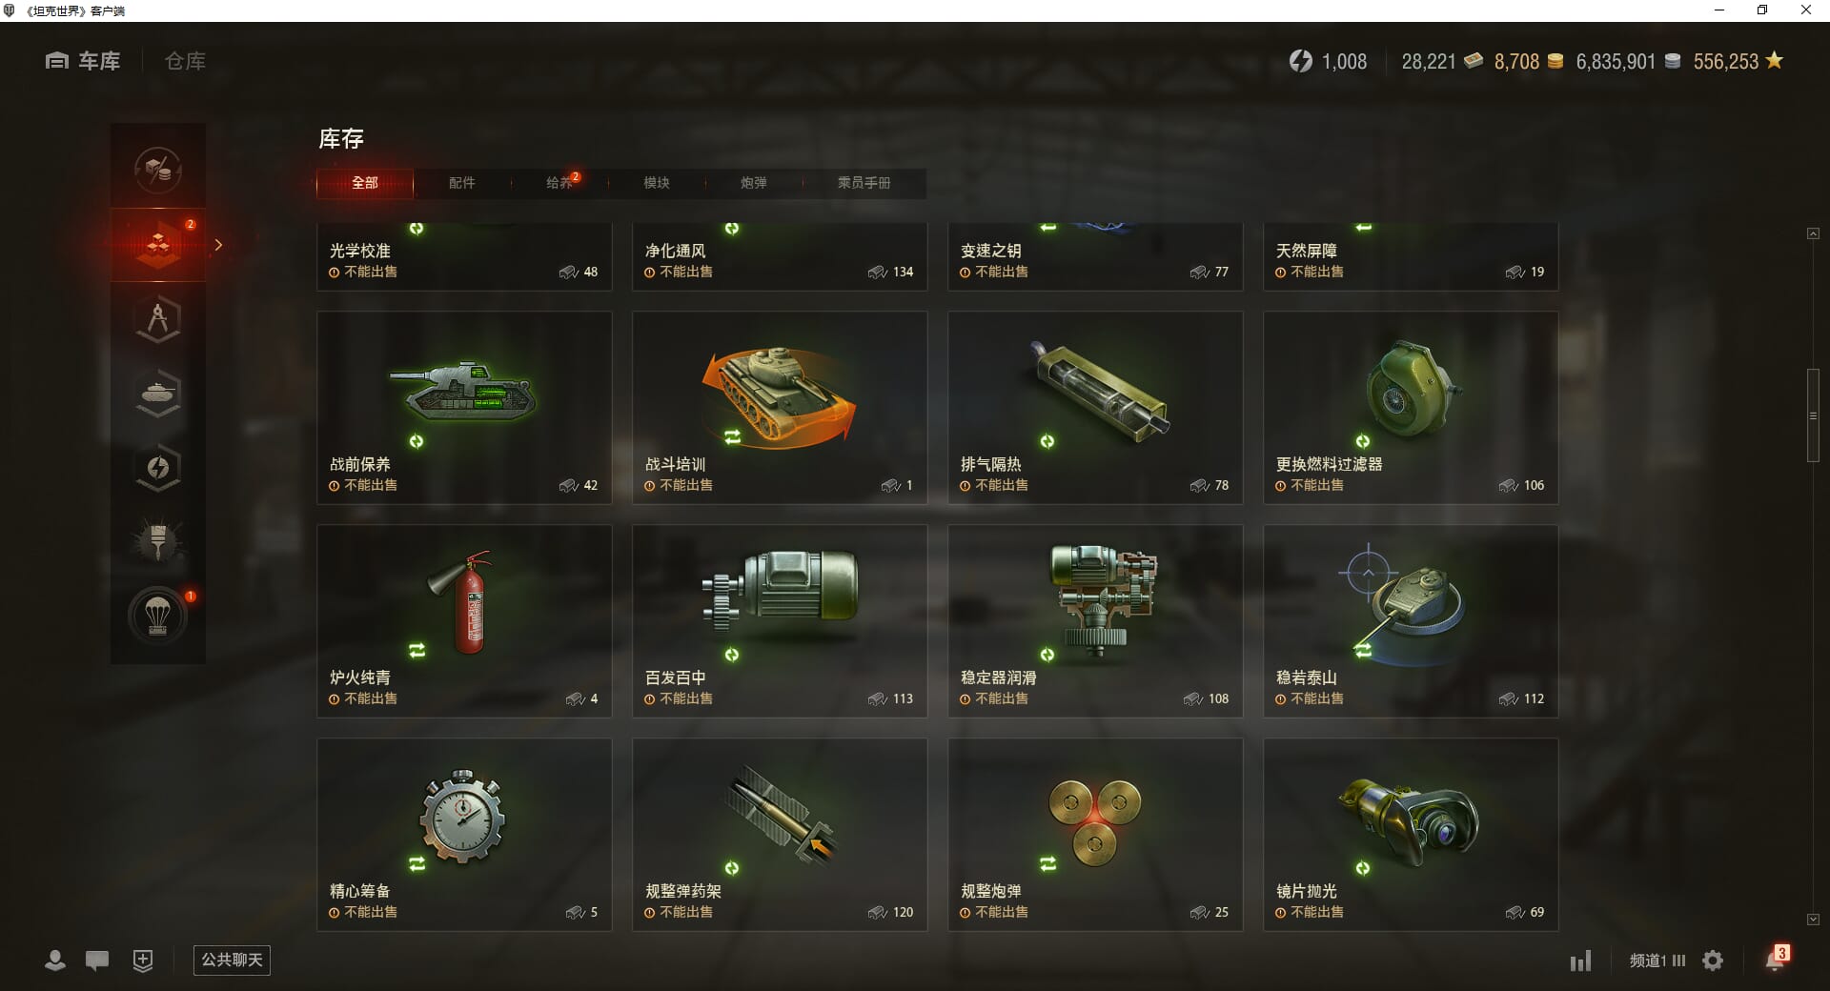The width and height of the screenshot is (1830, 991).
Task: Click the inventory scrollbar down arrow
Action: 1813,920
